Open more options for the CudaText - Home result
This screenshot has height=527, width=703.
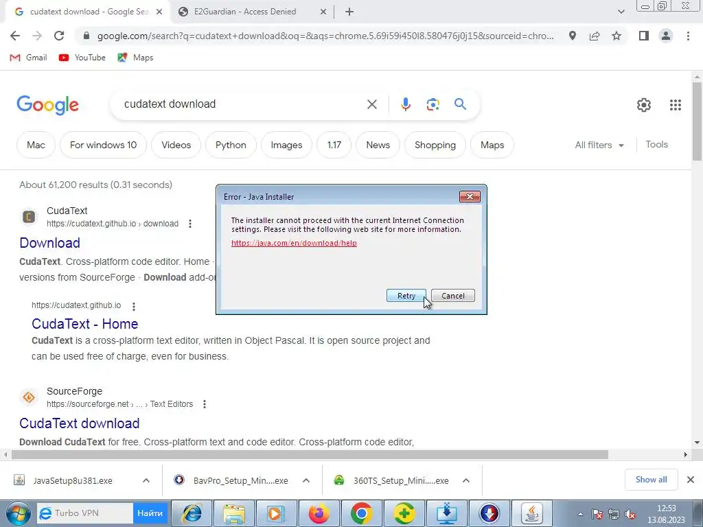[134, 306]
